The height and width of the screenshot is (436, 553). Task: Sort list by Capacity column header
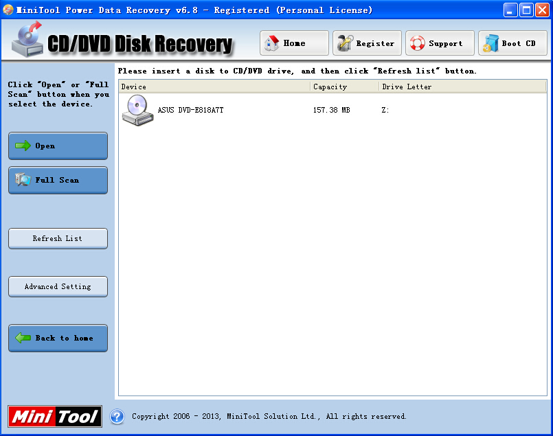click(343, 87)
